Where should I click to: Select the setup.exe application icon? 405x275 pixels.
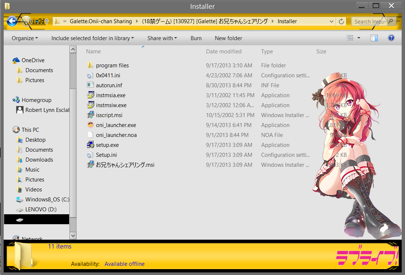(90, 145)
